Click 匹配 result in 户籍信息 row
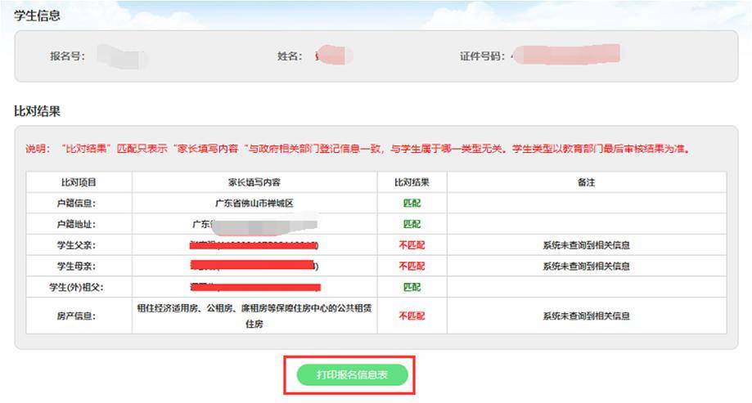 pyautogui.click(x=412, y=204)
